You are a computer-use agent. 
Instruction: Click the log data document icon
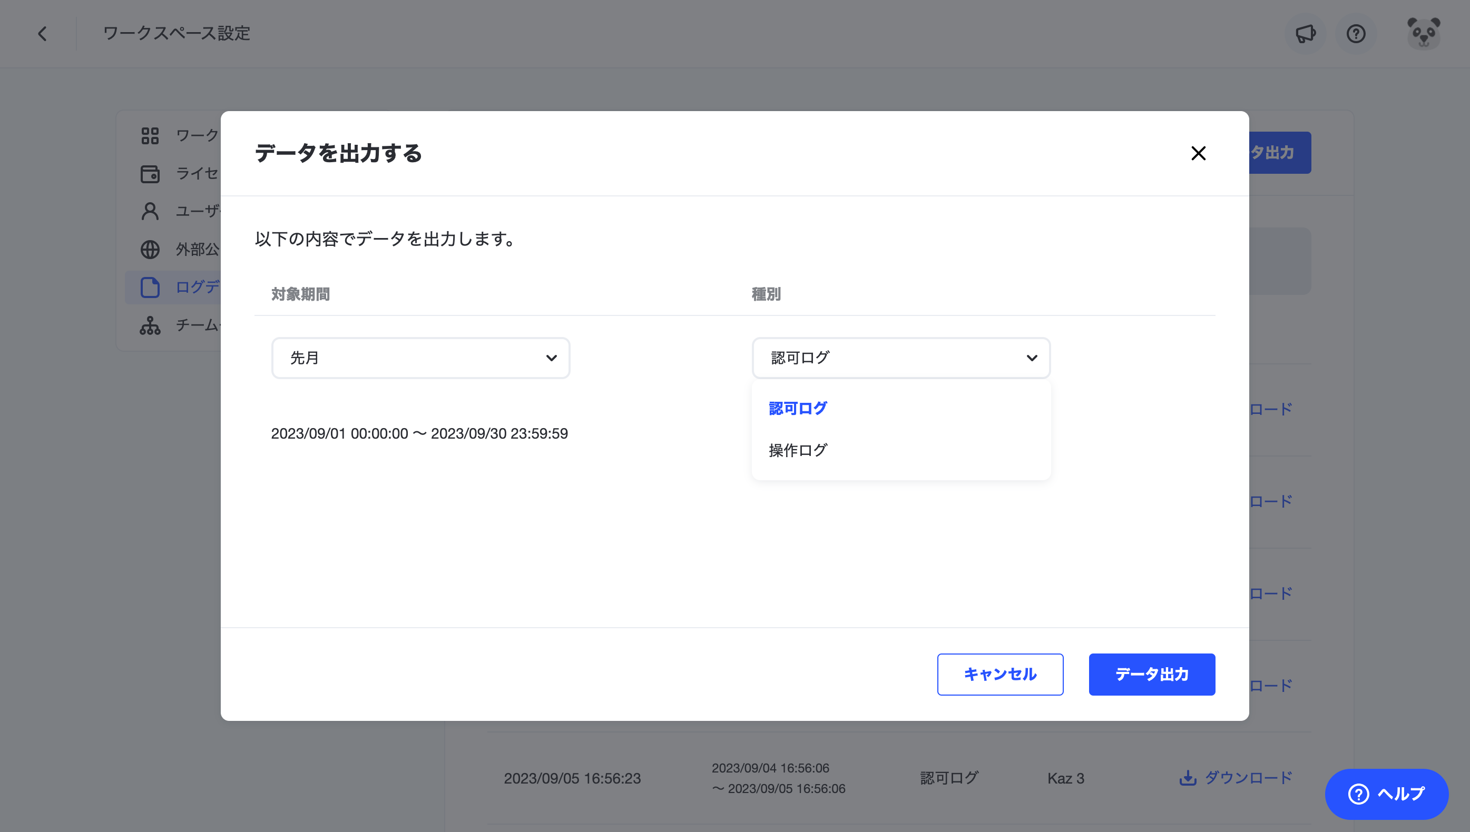click(x=150, y=288)
